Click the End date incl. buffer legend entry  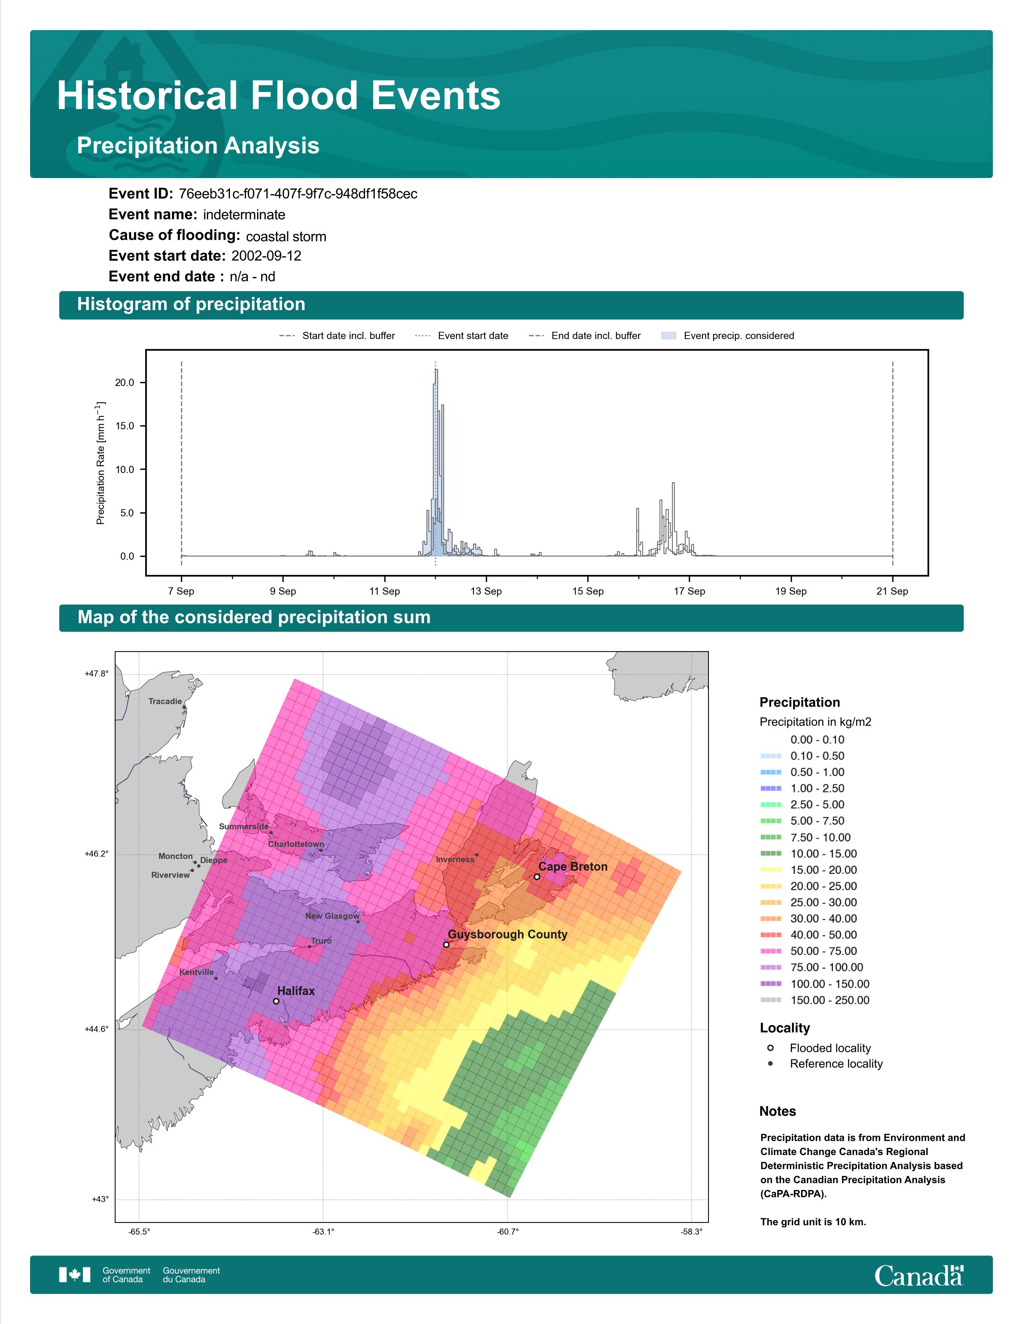pyautogui.click(x=585, y=336)
